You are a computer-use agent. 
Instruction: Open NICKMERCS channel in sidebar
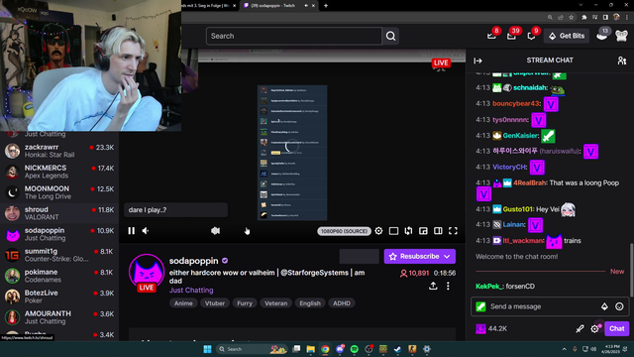59,172
